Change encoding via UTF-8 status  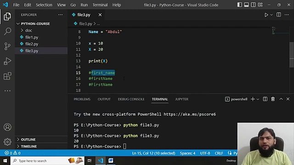click(x=205, y=153)
